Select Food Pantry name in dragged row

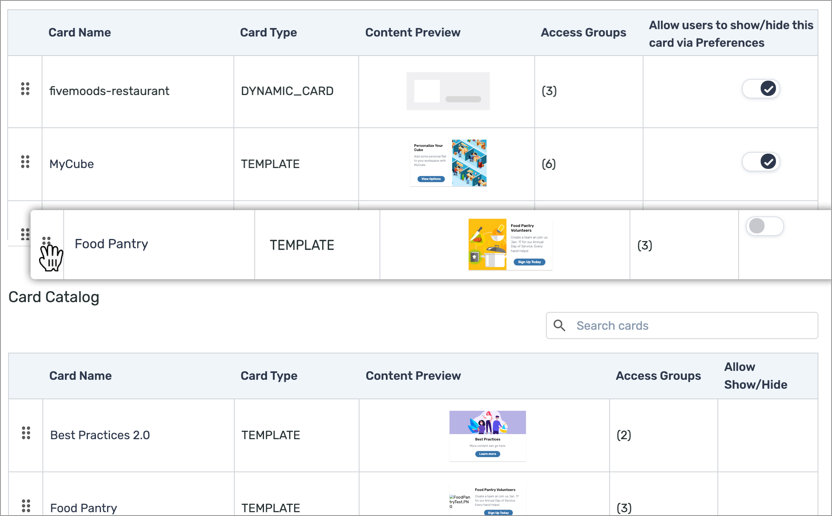coord(111,244)
